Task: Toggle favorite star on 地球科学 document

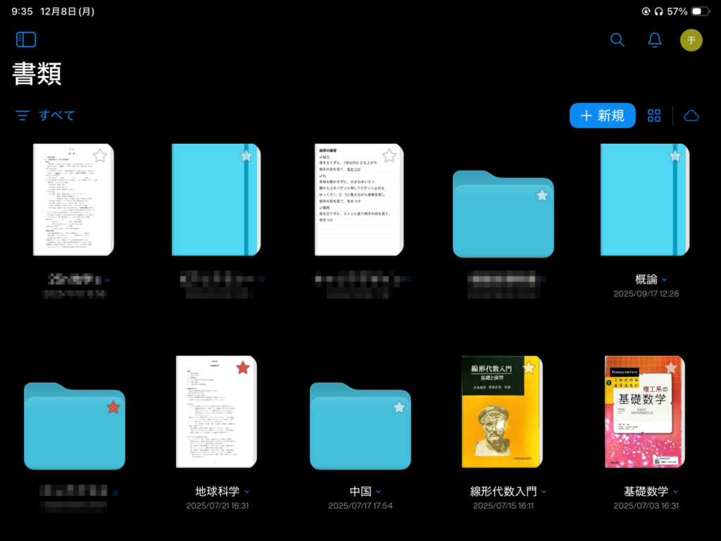Action: [243, 368]
